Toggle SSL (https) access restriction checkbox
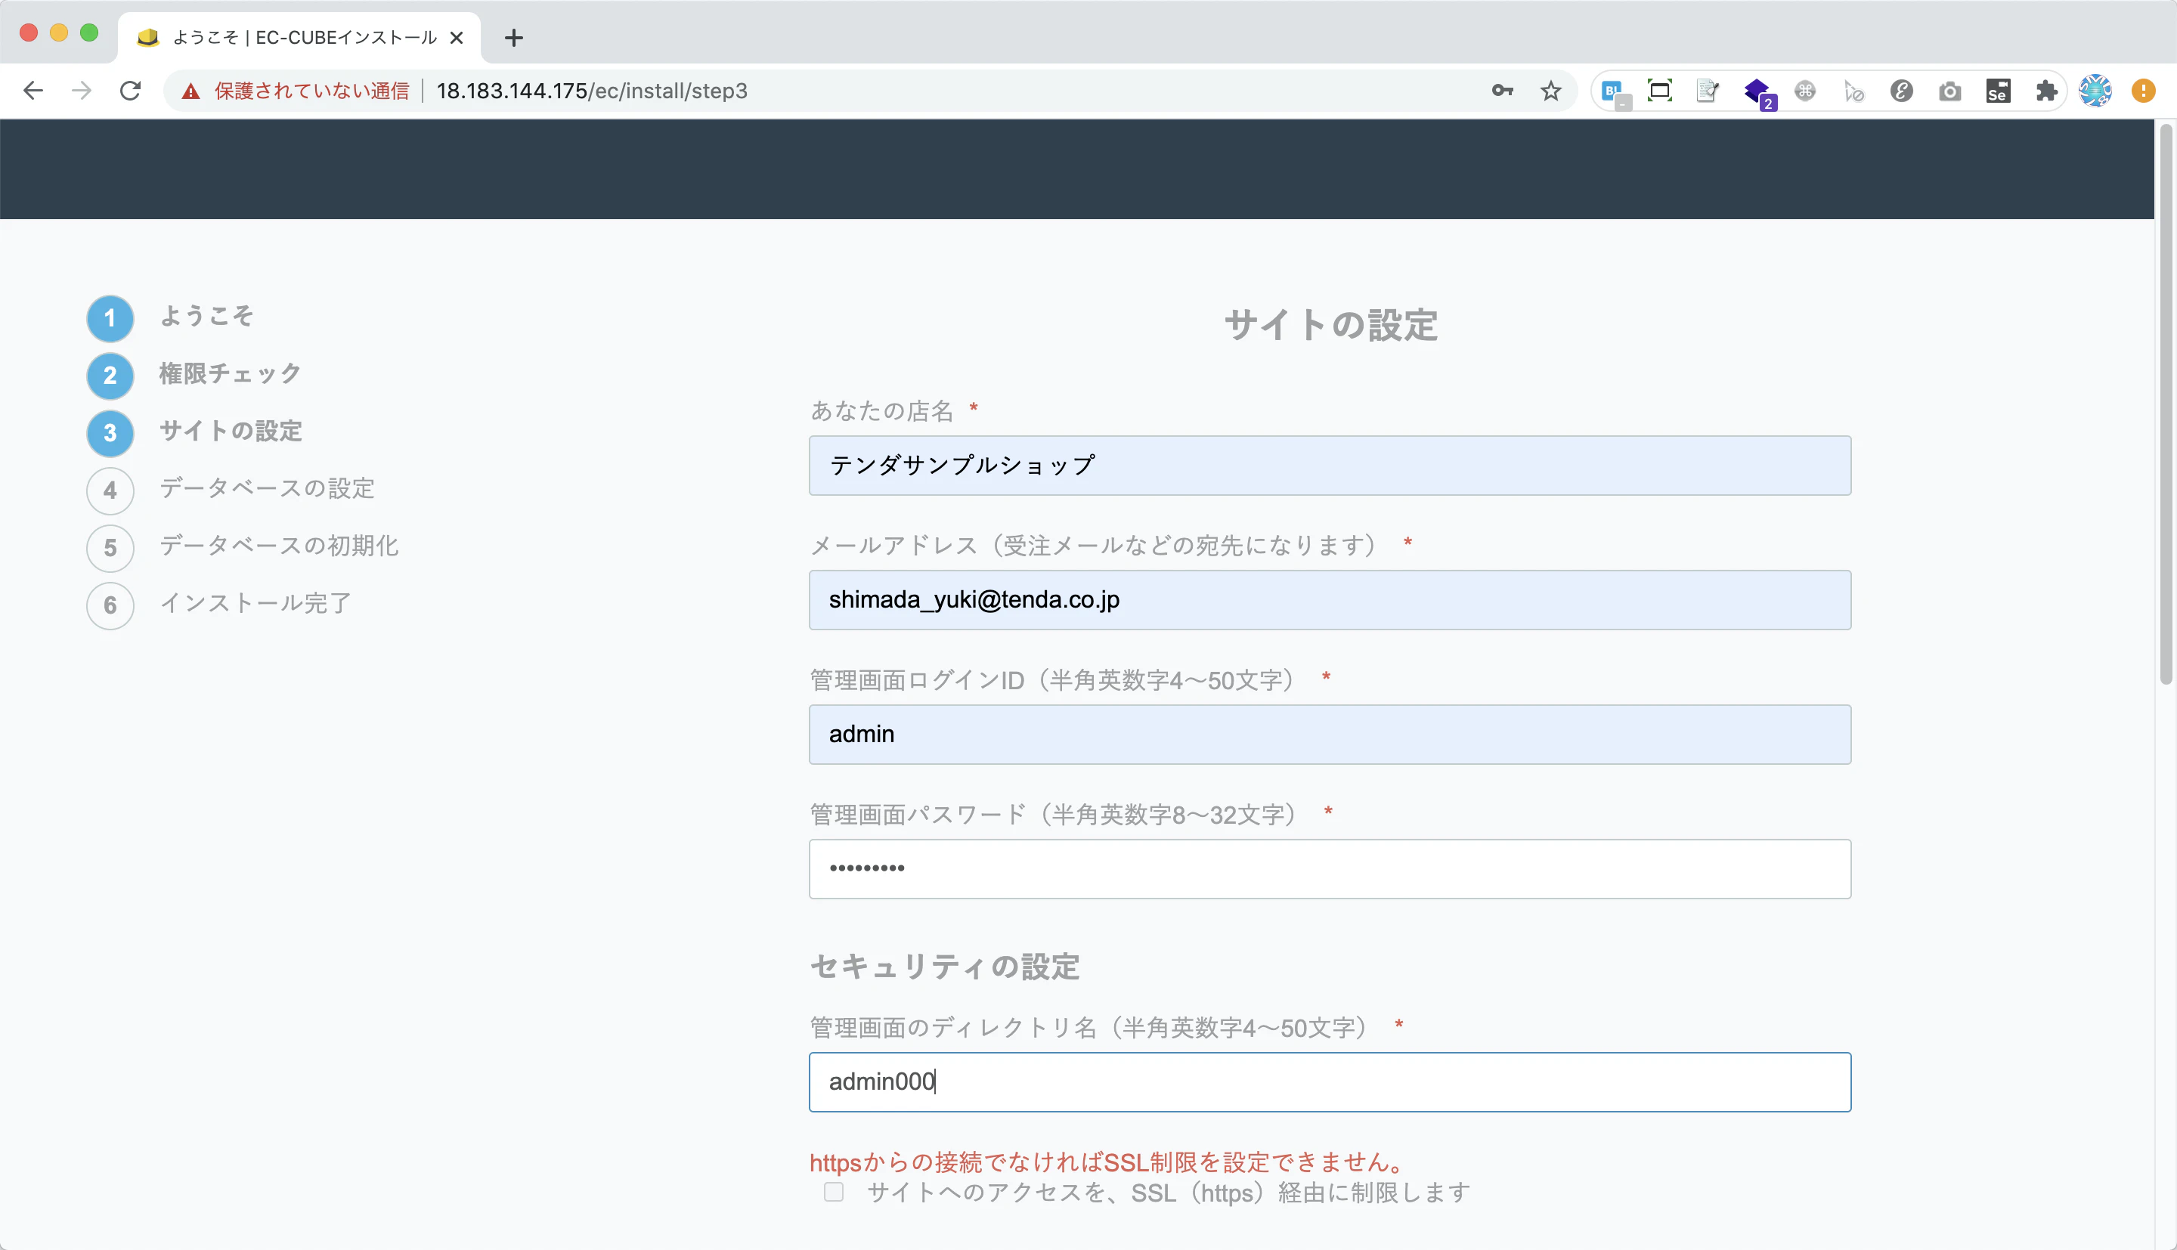Viewport: 2177px width, 1250px height. tap(834, 1192)
